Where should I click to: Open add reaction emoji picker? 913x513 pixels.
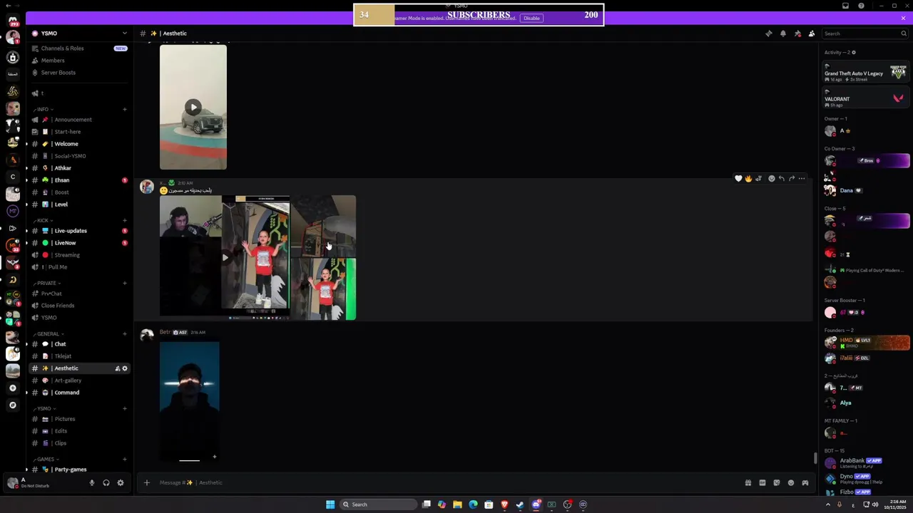771,178
